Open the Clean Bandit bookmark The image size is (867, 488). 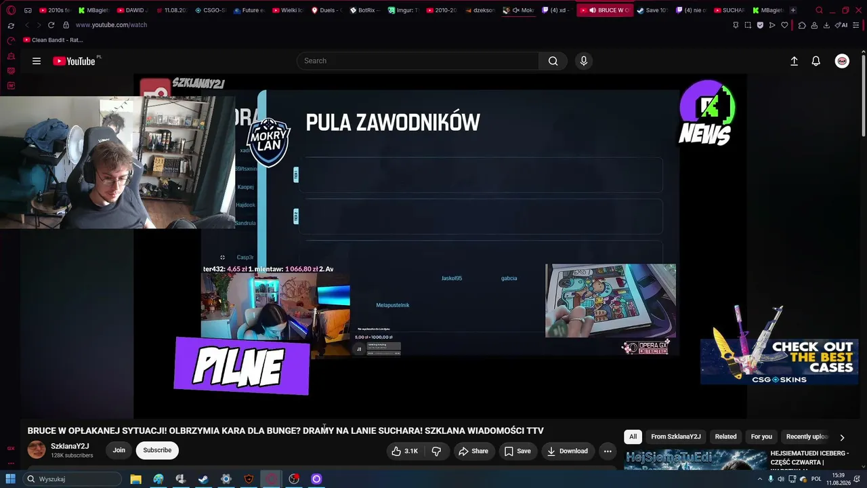[54, 40]
